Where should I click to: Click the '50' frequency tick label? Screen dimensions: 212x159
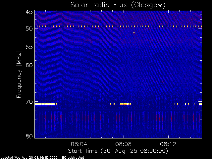(29, 28)
